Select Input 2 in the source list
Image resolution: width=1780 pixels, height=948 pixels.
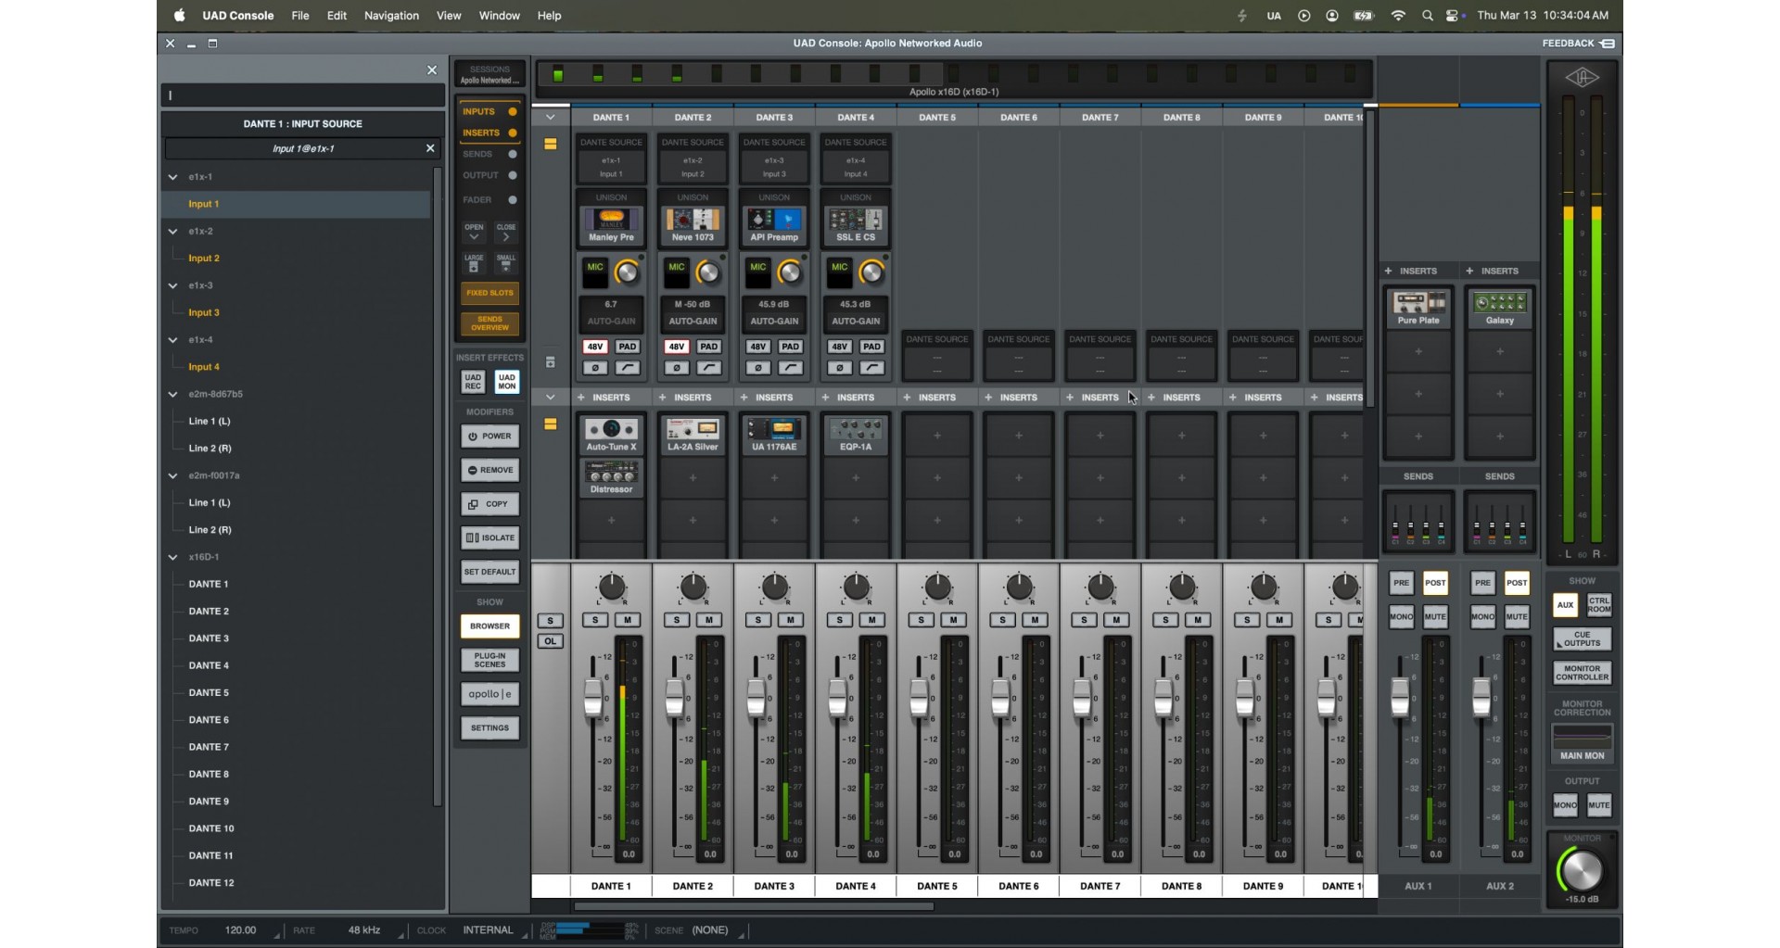pos(204,259)
